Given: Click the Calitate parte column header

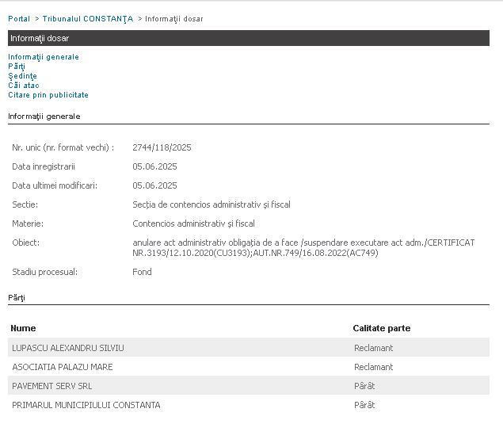Looking at the screenshot, I should (382, 328).
